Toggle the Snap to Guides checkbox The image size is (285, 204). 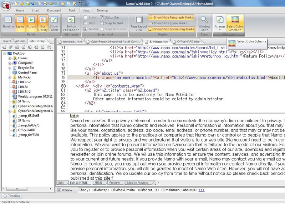click(x=102, y=29)
